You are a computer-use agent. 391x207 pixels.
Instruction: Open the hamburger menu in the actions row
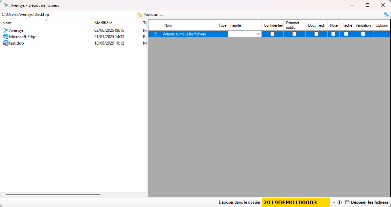click(156, 34)
